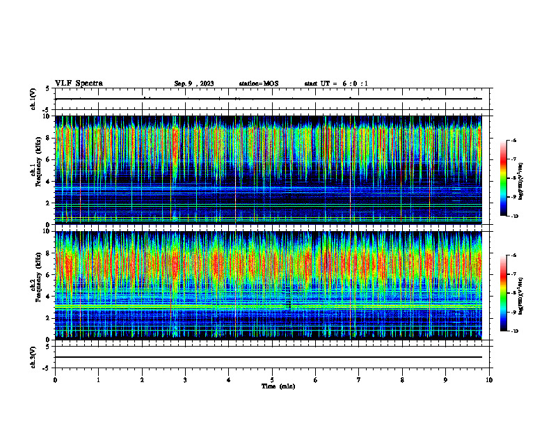Click the "-10" label on ch.2 colorbar
The image size is (551, 426).
[514, 331]
